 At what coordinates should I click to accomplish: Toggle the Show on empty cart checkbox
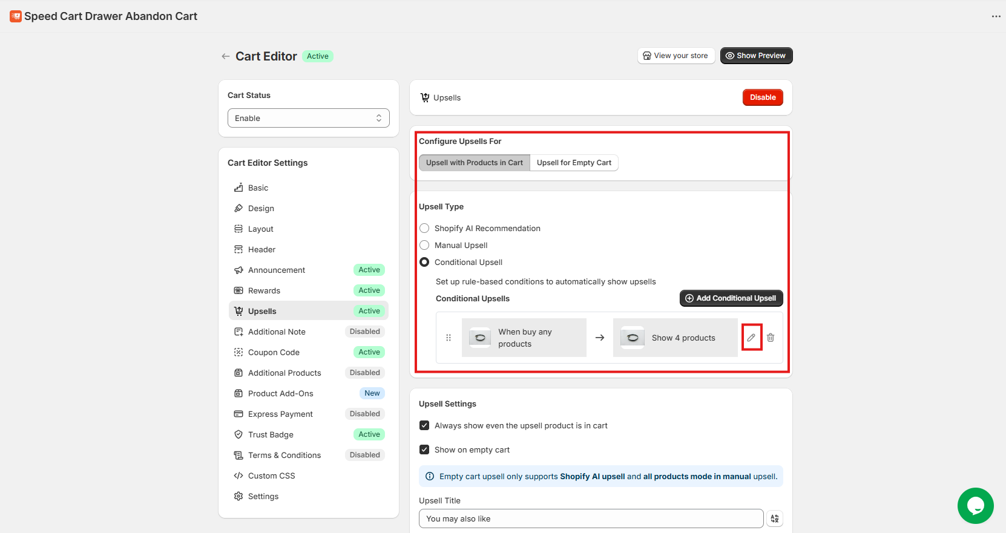click(424, 450)
